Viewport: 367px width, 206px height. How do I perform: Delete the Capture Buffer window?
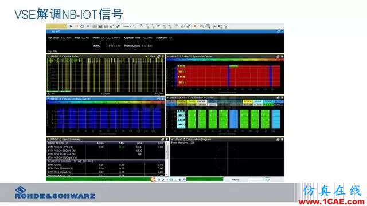pos(163,56)
